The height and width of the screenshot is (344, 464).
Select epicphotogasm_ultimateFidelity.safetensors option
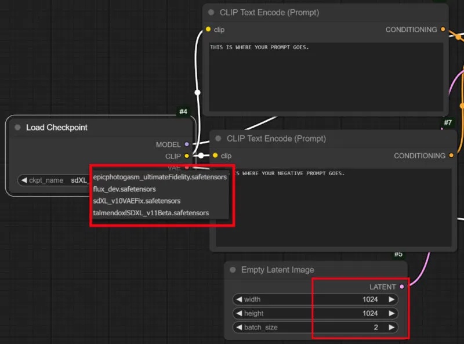coord(160,178)
